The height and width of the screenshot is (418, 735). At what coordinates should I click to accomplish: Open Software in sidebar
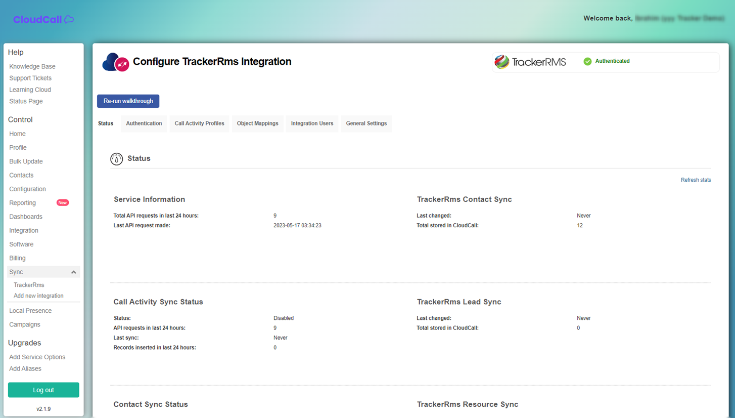(x=21, y=244)
